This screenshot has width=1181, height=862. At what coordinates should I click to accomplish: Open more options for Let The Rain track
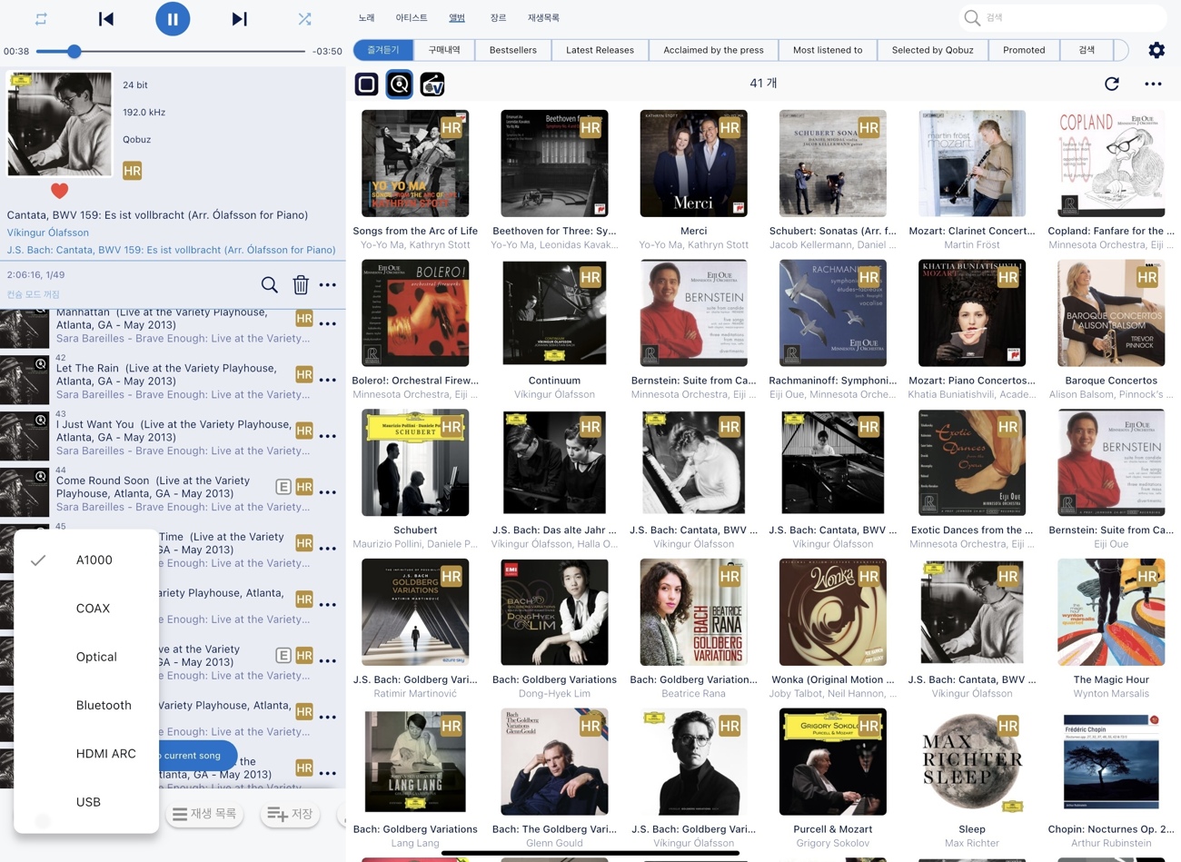[328, 381]
